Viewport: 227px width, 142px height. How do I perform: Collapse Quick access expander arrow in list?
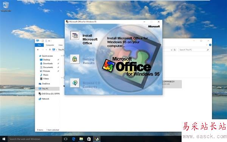tap(62, 56)
